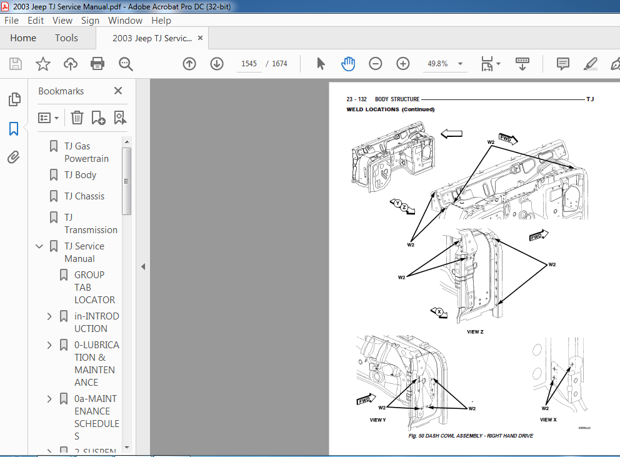The height and width of the screenshot is (457, 620).
Task: Click the cloud upload share icon
Action: coord(71,64)
